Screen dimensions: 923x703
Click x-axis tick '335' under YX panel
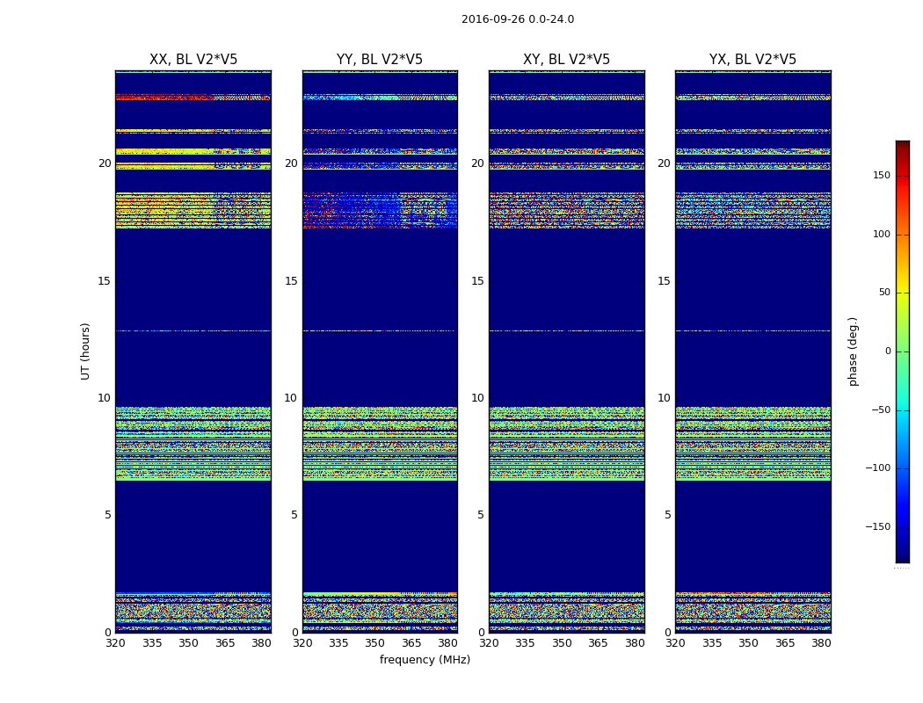coord(712,643)
